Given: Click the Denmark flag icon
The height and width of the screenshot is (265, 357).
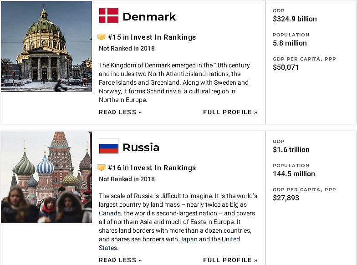Looking at the screenshot, I should (x=108, y=16).
